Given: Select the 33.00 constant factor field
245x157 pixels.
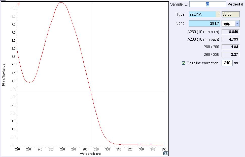Looking at the screenshot, I should pos(230,14).
